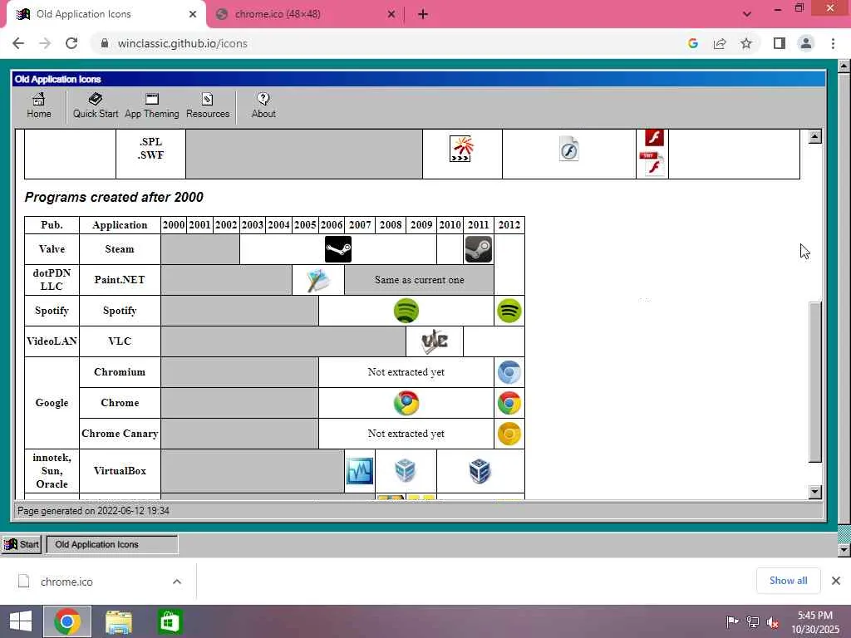The width and height of the screenshot is (851, 638).
Task: Focus the address bar URL
Action: click(x=182, y=43)
